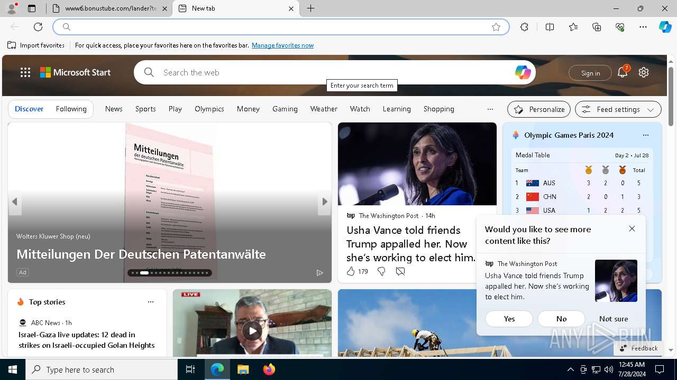Click the Search the web field
Image resolution: width=677 pixels, height=380 pixels.
point(335,72)
